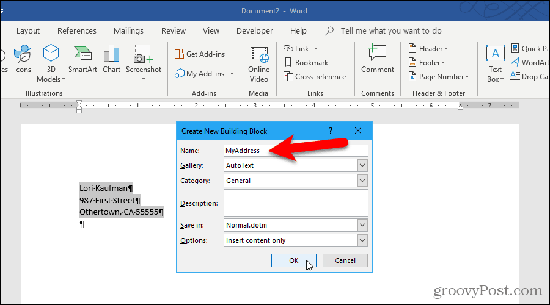Open the Gallery AutoText dropdown

point(362,165)
